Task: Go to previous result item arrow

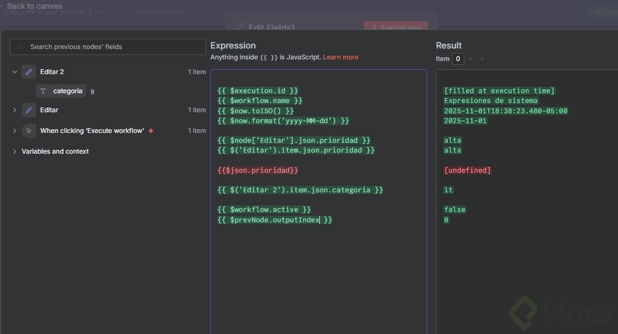Action: [x=470, y=59]
